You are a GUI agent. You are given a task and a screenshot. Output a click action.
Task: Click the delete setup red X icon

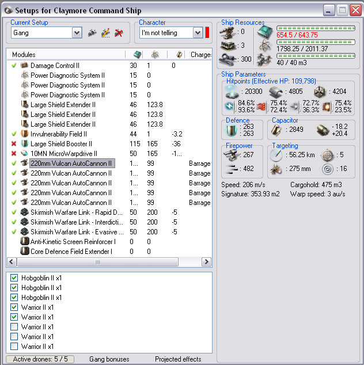click(x=119, y=33)
